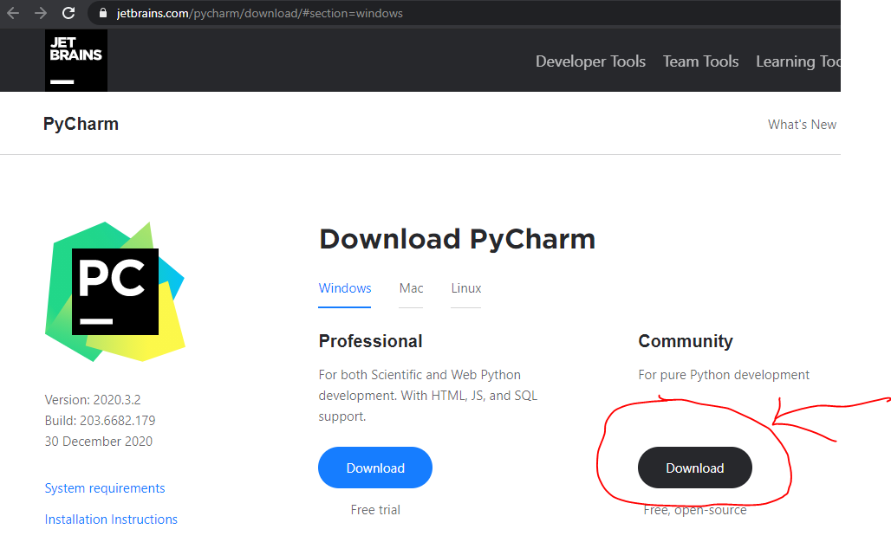Viewport: 891px width, 542px height.
Task: Click the 30 December 2020 date text
Action: click(99, 441)
